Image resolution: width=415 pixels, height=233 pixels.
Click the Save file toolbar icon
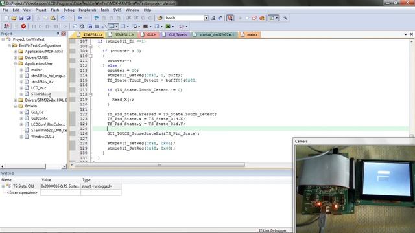pos(21,18)
